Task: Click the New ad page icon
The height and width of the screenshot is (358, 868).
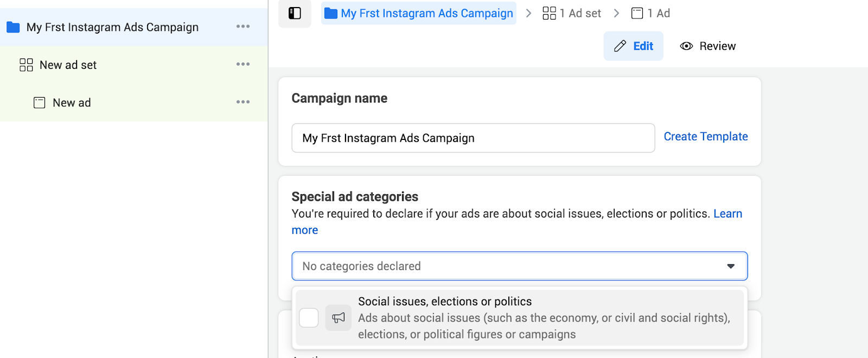Action: pos(40,103)
